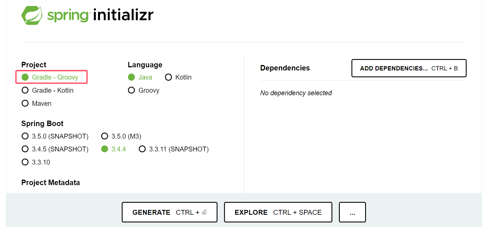The width and height of the screenshot is (484, 227).
Task: Click the Explore button
Action: click(278, 212)
